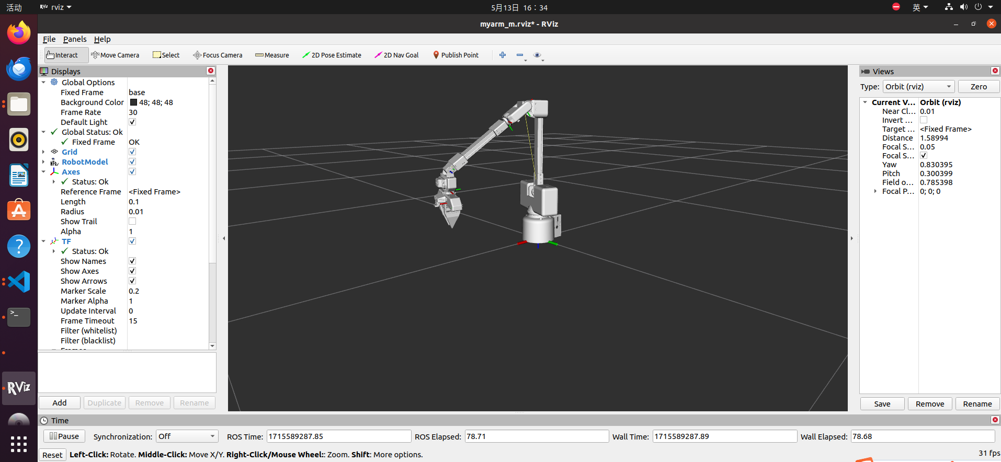Open the rviz application menu in top bar

(55, 7)
